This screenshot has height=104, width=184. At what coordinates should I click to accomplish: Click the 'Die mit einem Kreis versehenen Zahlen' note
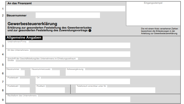coord(160,31)
